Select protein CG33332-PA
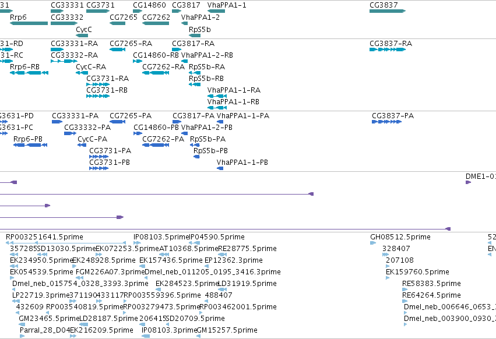Viewport: 496px width, 339px height. coord(70,133)
